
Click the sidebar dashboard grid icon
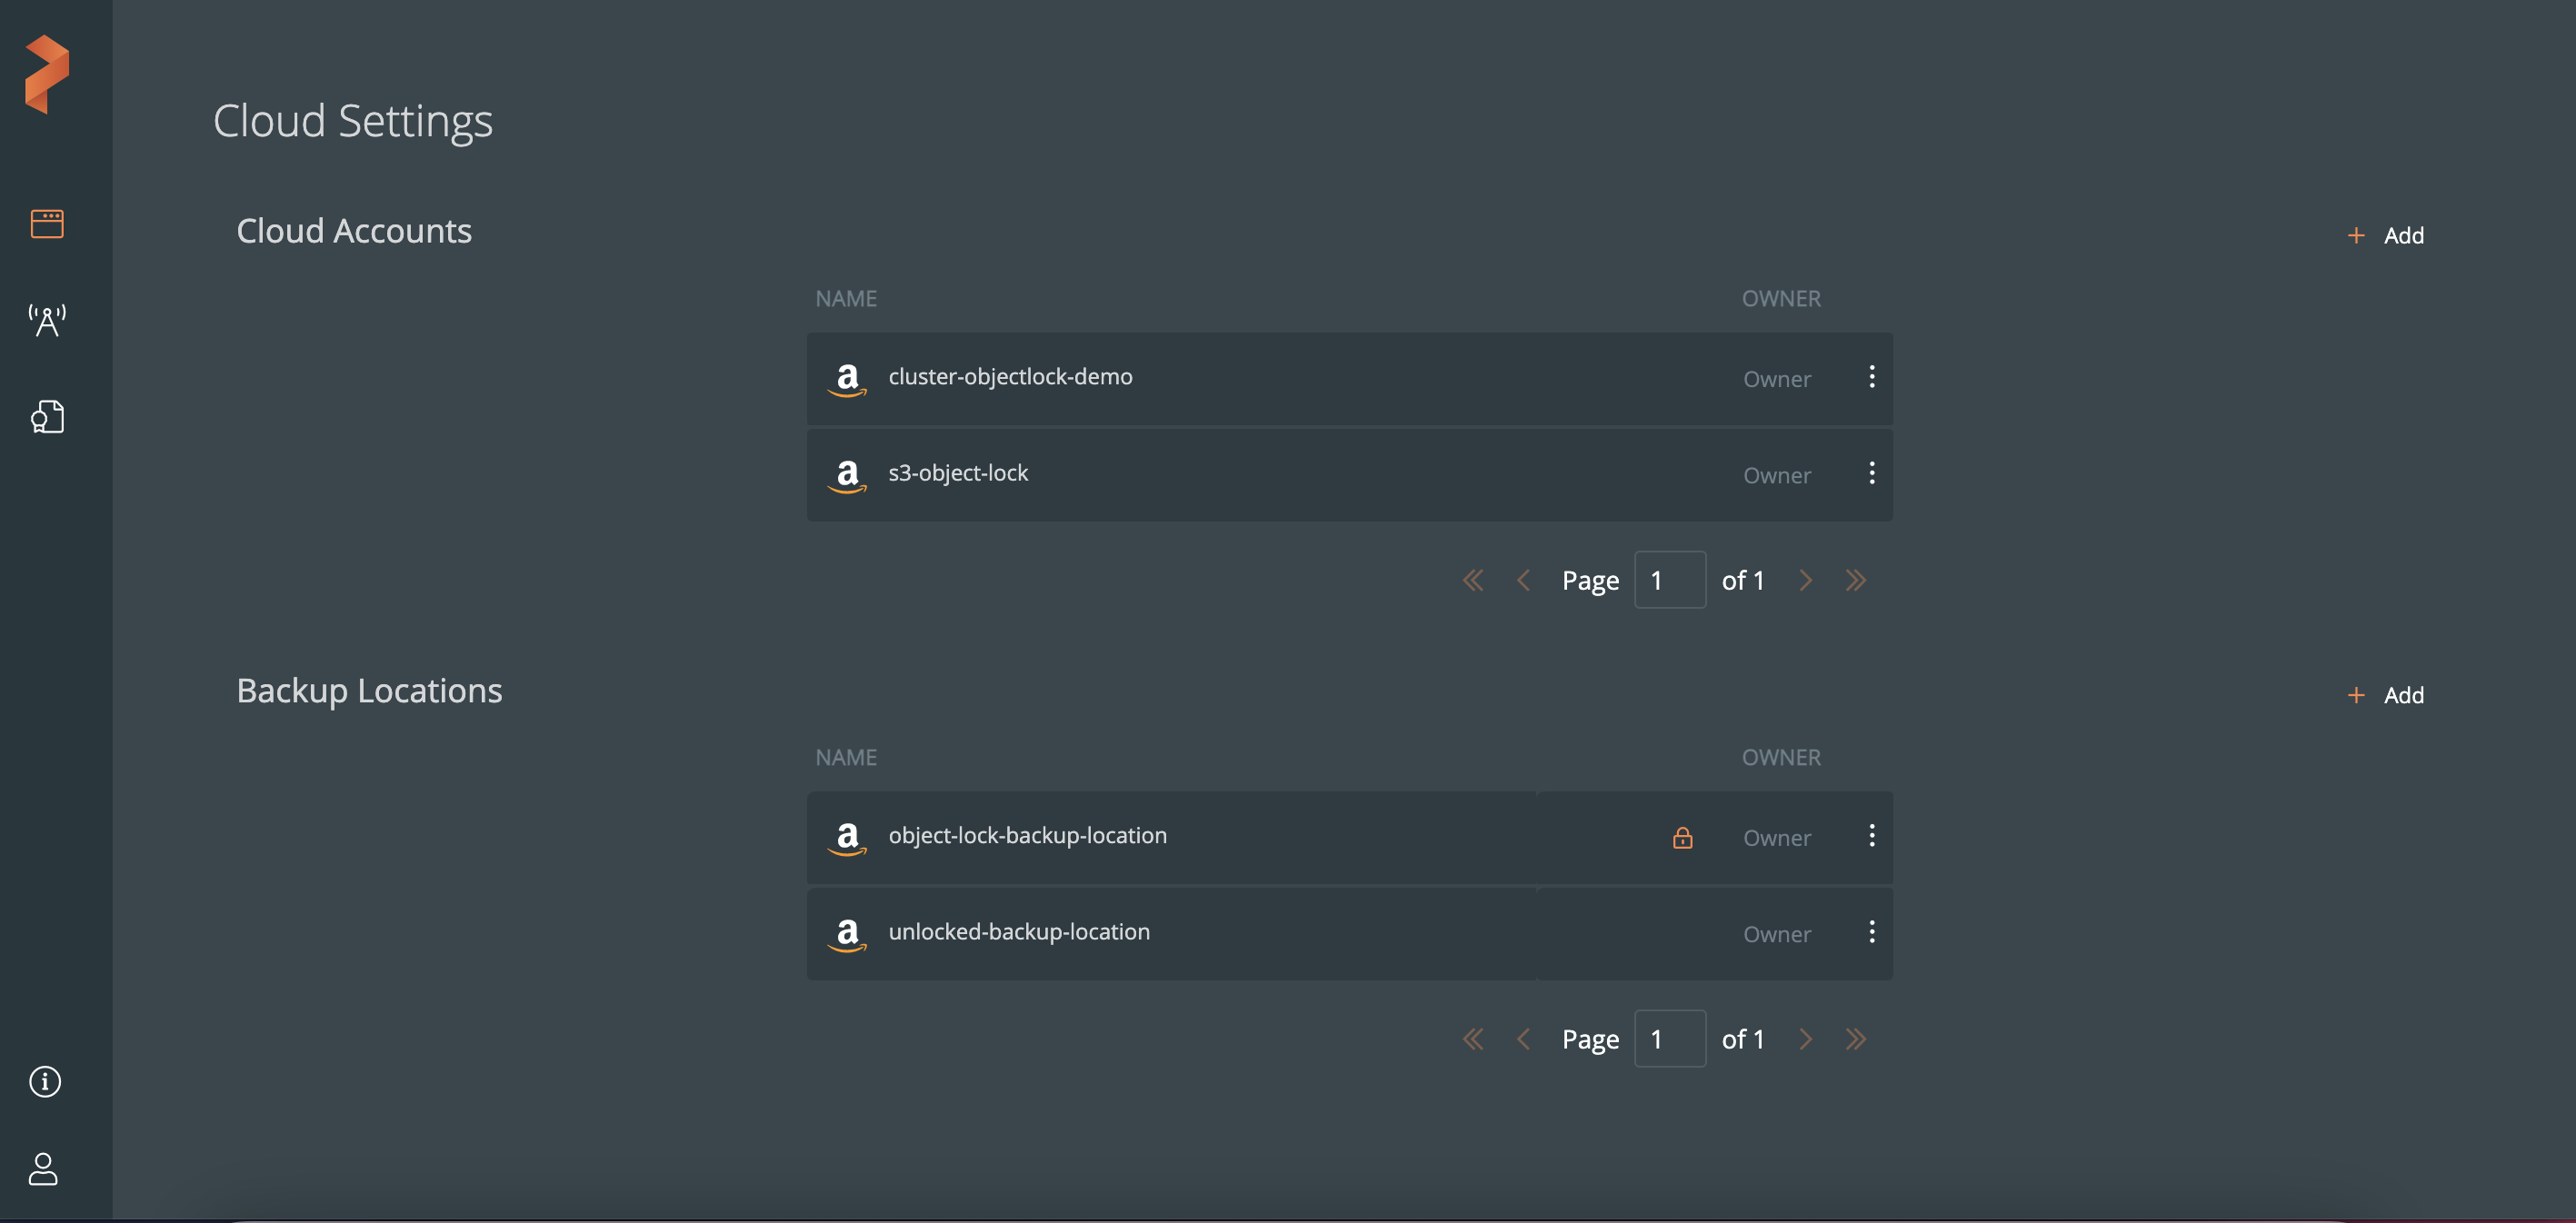[46, 222]
